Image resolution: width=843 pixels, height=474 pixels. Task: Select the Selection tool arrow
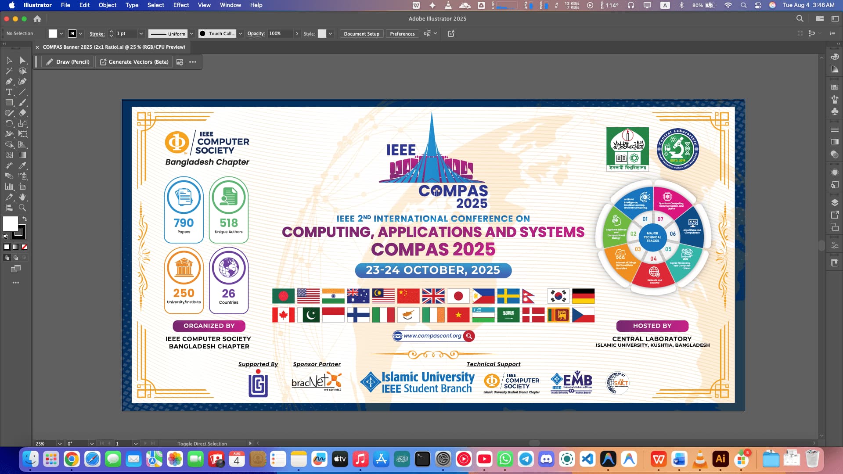point(9,61)
